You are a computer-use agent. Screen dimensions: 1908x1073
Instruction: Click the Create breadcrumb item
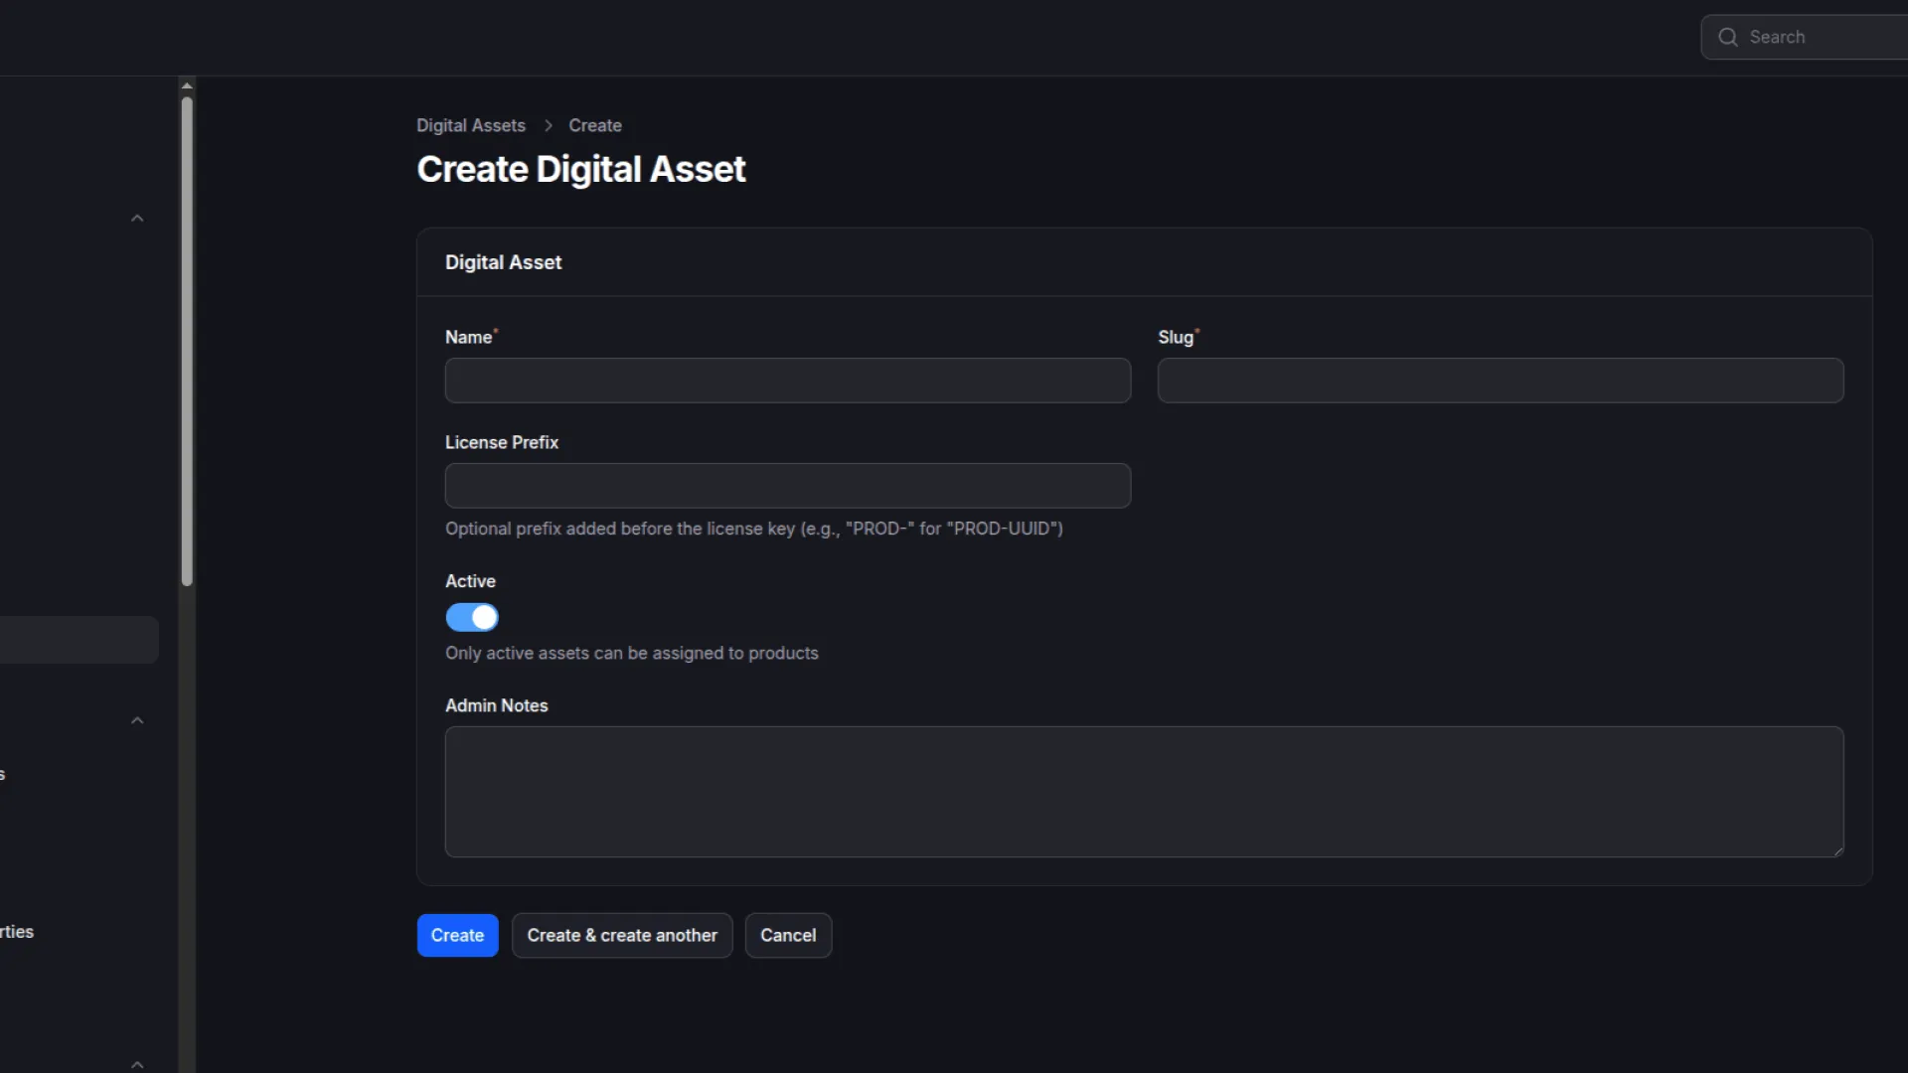click(594, 126)
